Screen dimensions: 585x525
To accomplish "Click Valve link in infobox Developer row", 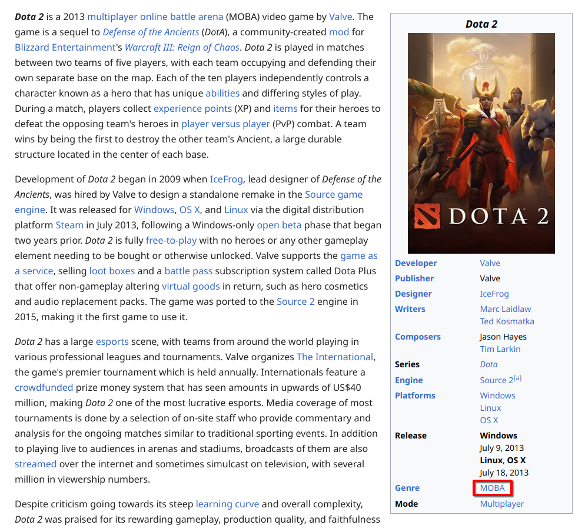I will pos(490,263).
